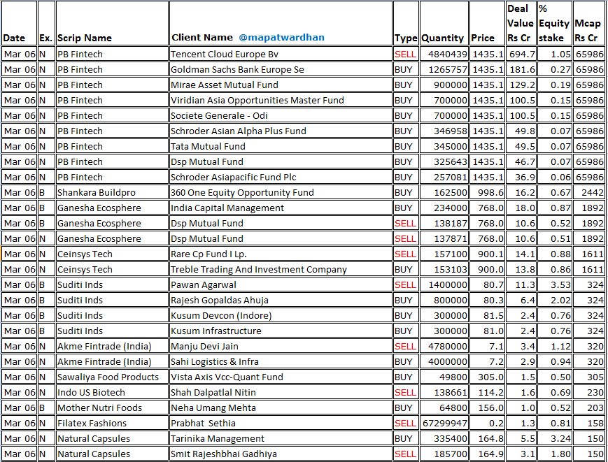This screenshot has height=462, width=608.
Task: Select the 'Kusum Devcon (Indore)' cell
Action: (281, 316)
